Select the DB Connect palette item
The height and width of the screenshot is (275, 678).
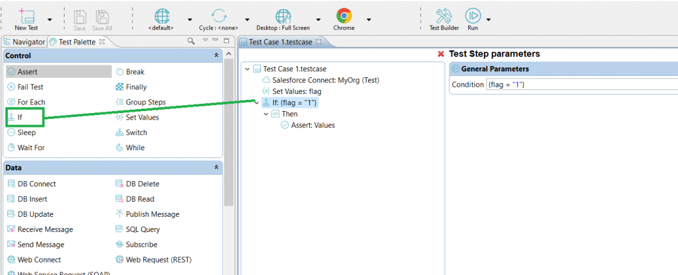(32, 184)
